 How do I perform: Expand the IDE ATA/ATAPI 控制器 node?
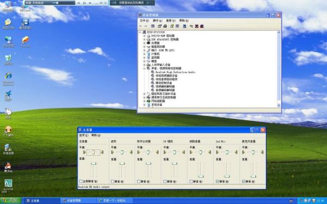(144, 39)
